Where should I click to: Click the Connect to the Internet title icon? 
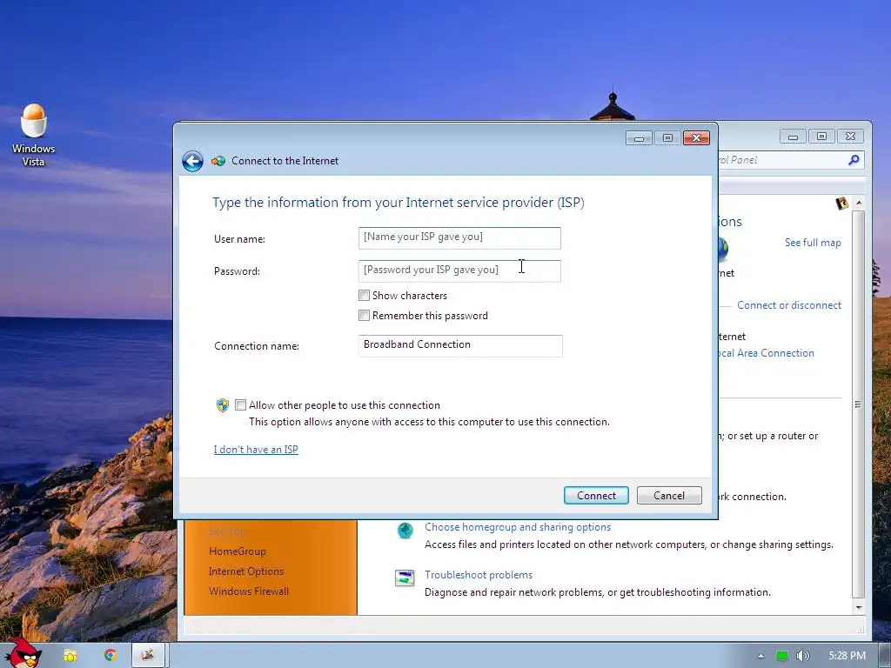pos(218,161)
